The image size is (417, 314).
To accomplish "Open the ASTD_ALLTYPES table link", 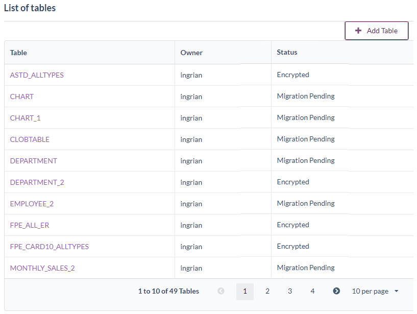I will coord(37,75).
